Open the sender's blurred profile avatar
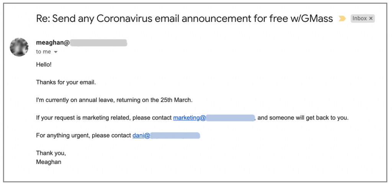 pos(19,47)
